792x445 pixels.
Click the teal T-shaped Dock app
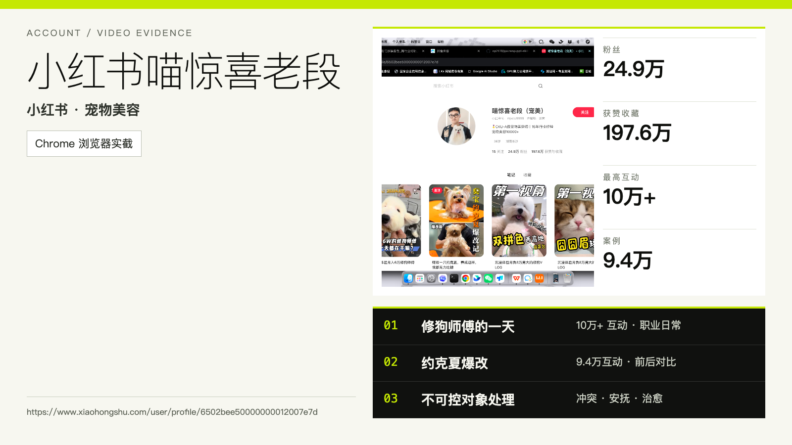pos(500,278)
